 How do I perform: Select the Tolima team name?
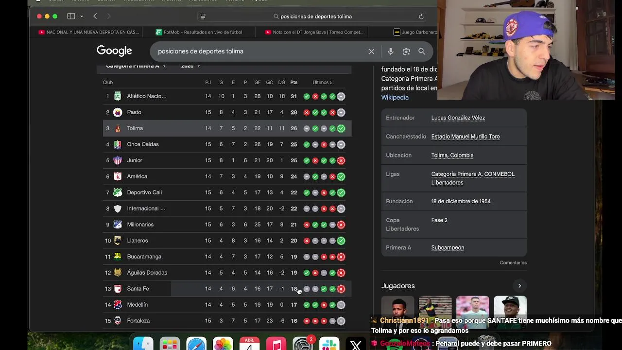coord(135,128)
